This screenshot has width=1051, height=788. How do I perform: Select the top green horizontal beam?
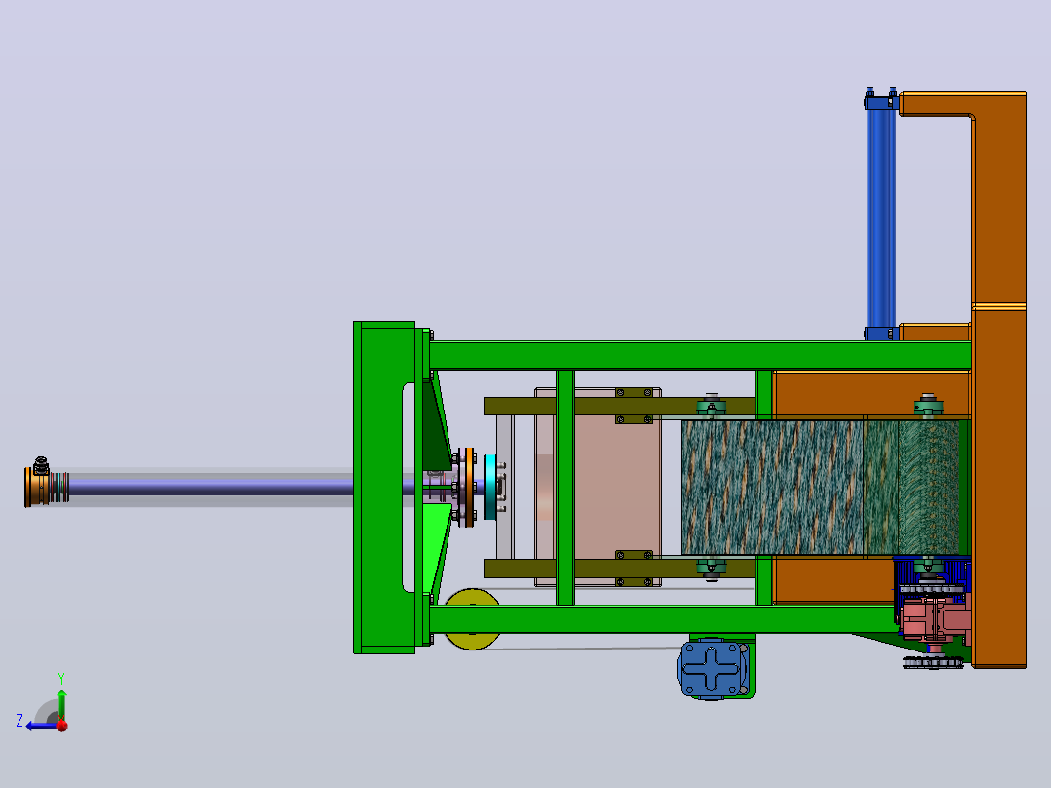click(700, 355)
